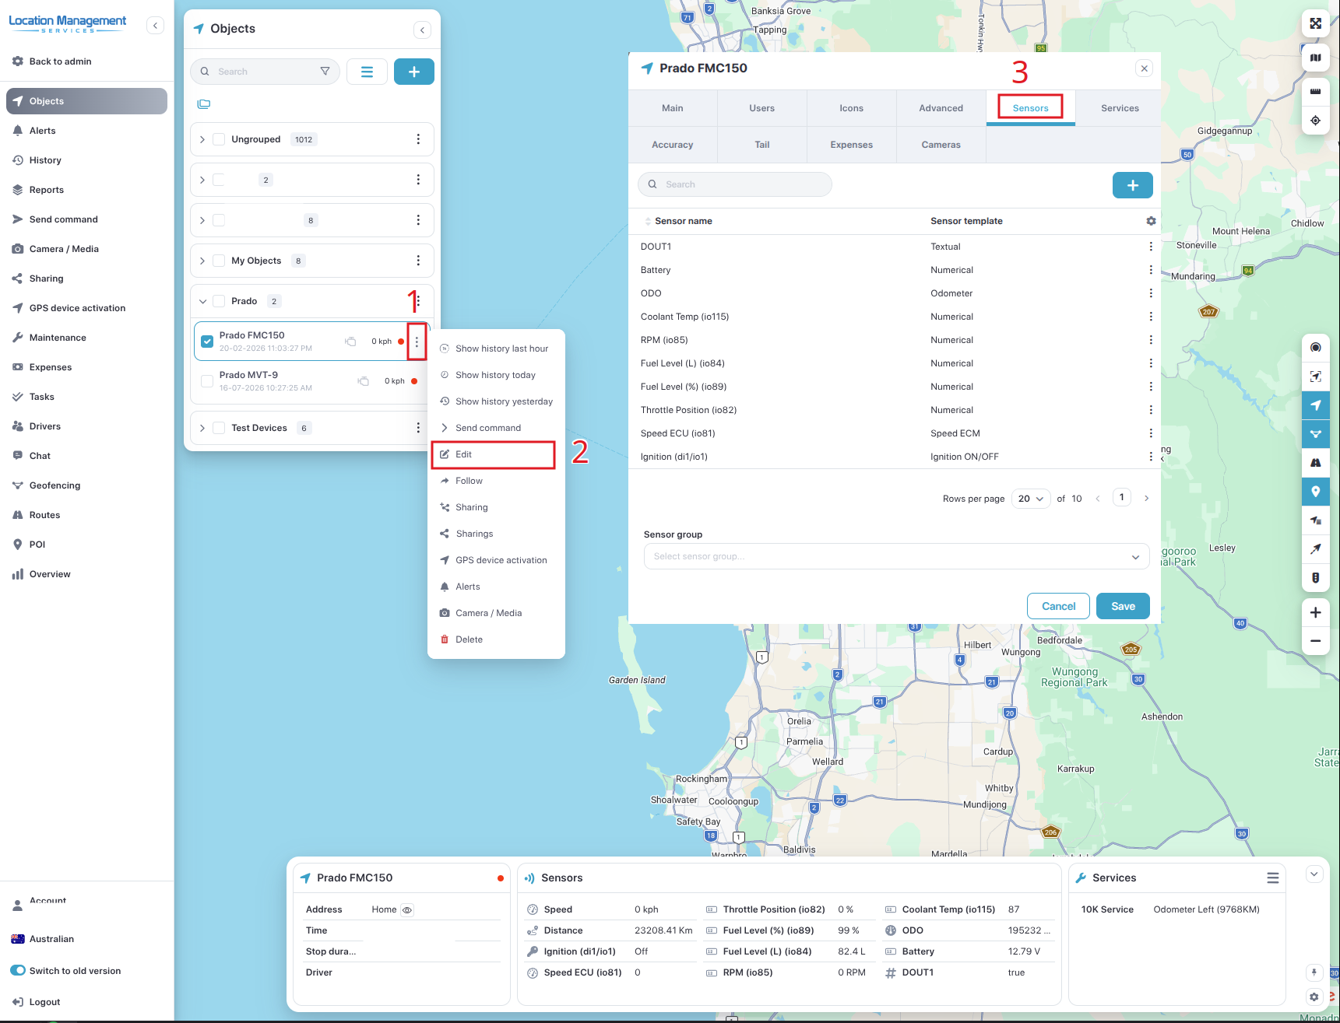Tick the Test Devices group checkbox
This screenshot has width=1340, height=1023.
(219, 428)
